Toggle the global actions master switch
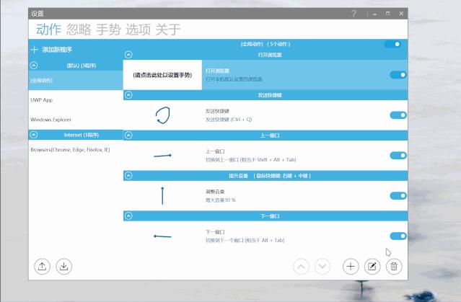Image resolution: width=461 pixels, height=302 pixels. [392, 44]
